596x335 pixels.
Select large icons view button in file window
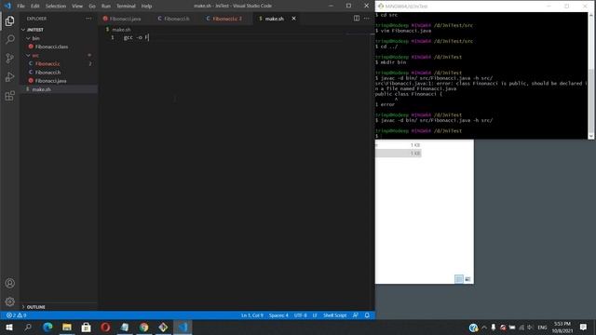coord(467,279)
